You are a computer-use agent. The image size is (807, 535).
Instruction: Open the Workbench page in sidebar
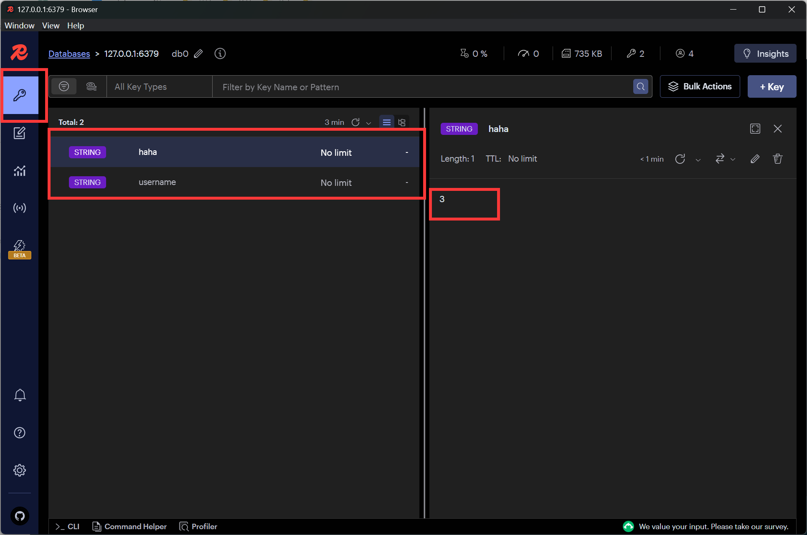pos(20,133)
